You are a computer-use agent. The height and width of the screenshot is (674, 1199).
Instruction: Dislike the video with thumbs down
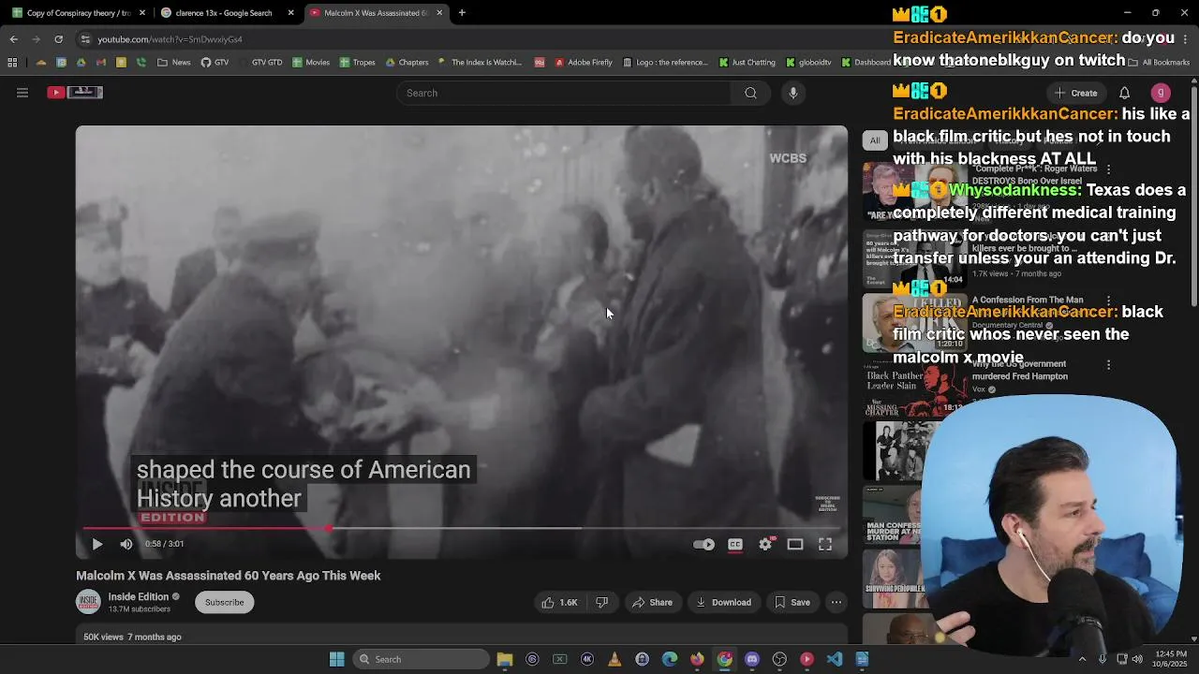602,602
